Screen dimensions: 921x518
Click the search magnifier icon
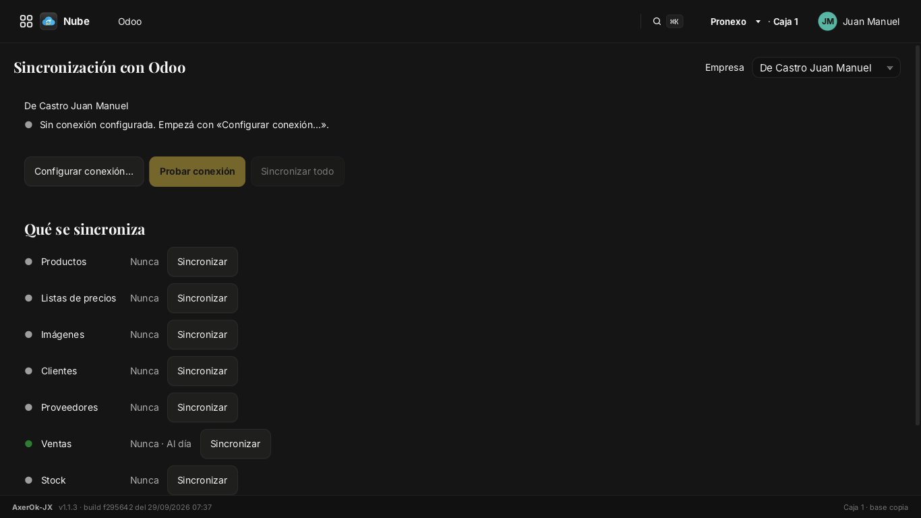[657, 22]
